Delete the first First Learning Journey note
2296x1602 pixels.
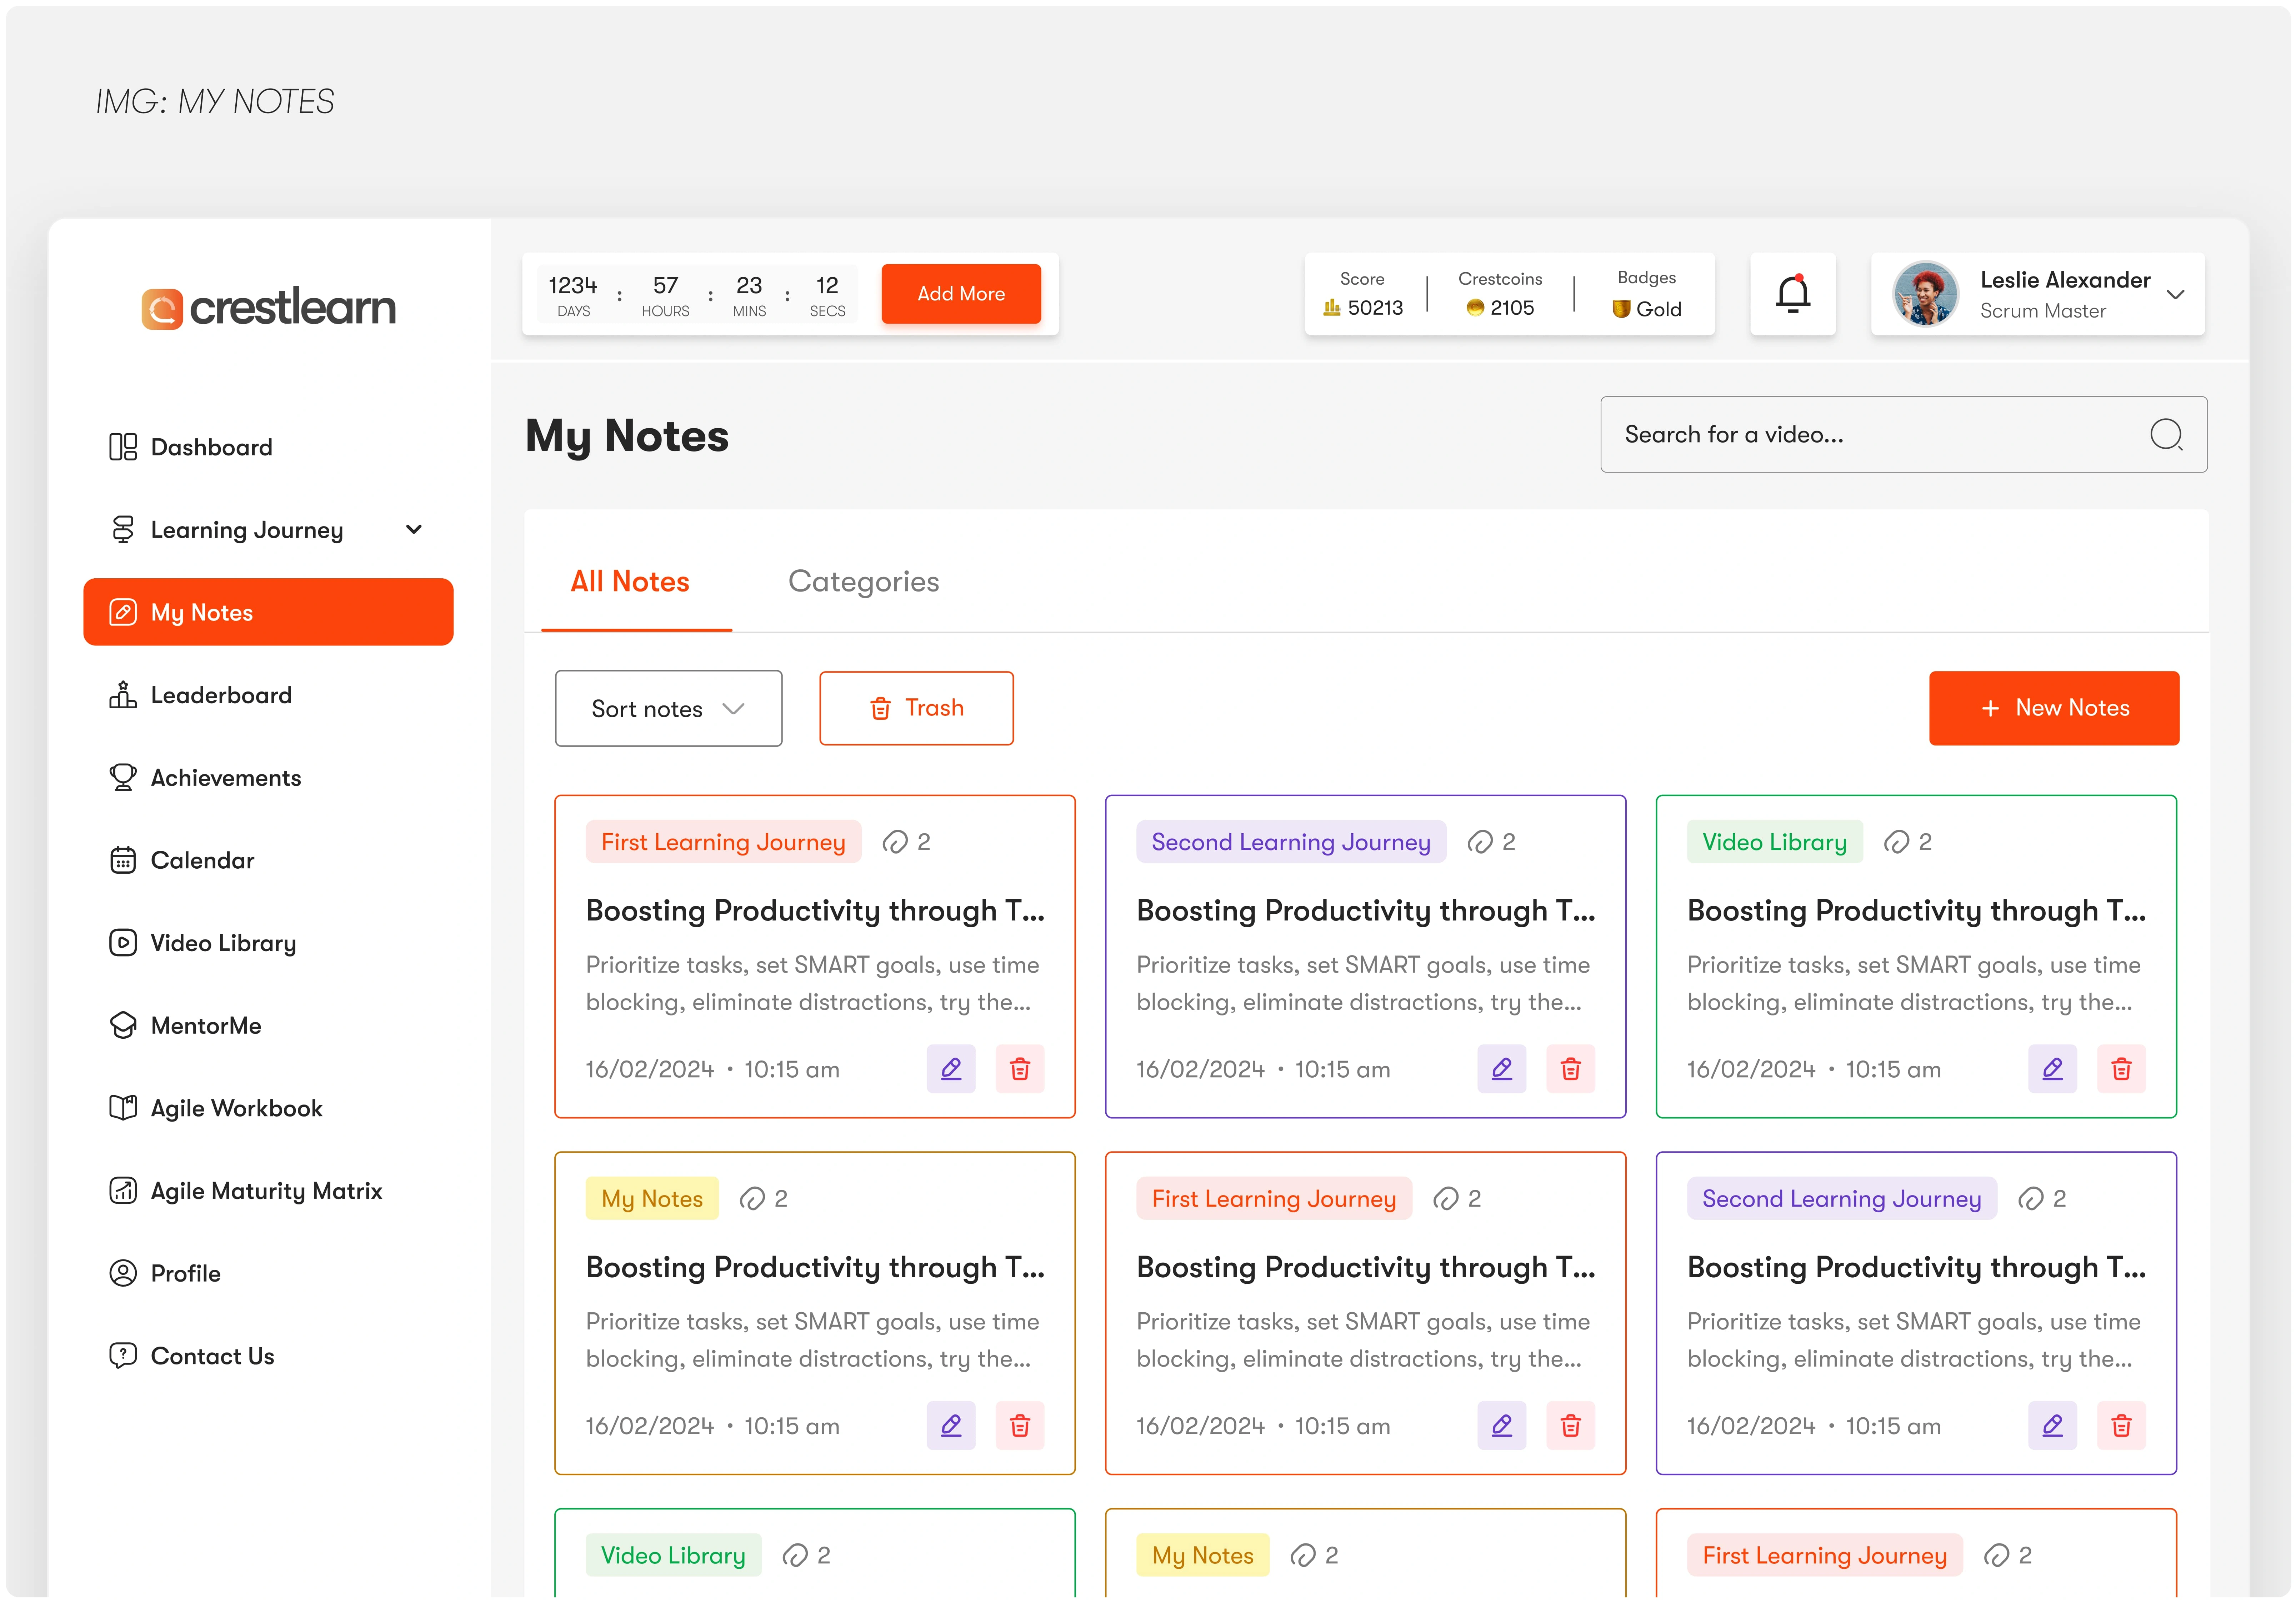tap(1020, 1069)
